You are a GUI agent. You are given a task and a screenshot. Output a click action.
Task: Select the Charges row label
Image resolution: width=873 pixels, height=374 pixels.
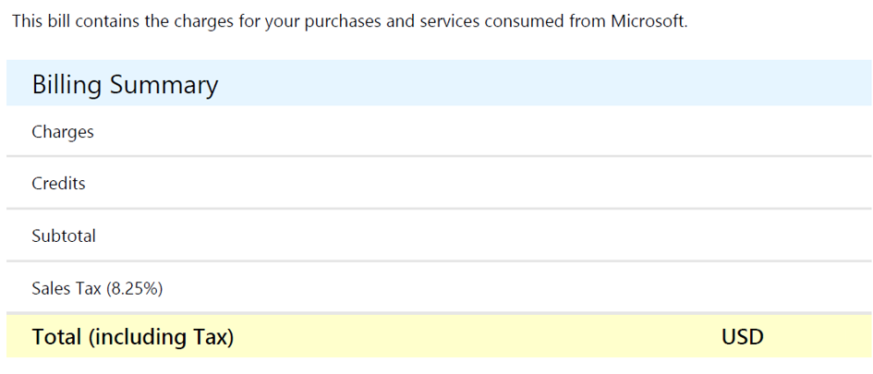[x=63, y=132]
